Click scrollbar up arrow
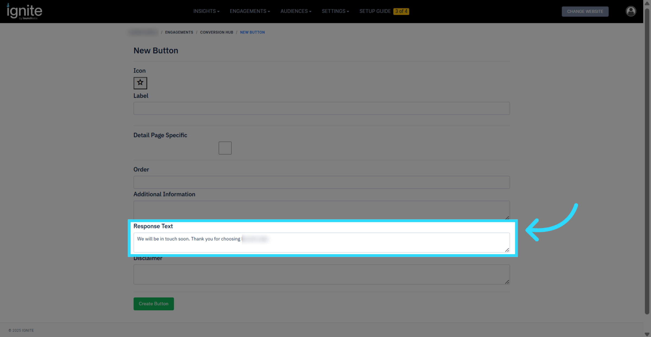651x337 pixels. click(647, 3)
